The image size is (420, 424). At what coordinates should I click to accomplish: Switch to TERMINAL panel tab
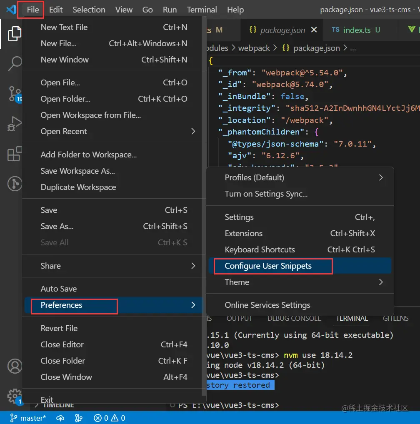pyautogui.click(x=352, y=318)
